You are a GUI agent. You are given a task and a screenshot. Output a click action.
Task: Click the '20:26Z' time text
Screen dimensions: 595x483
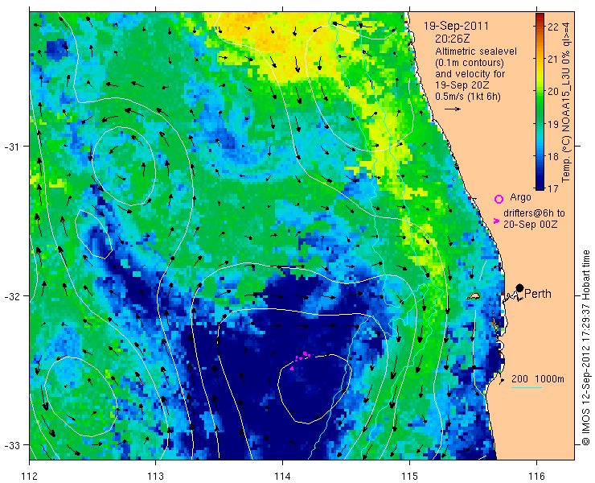click(453, 39)
